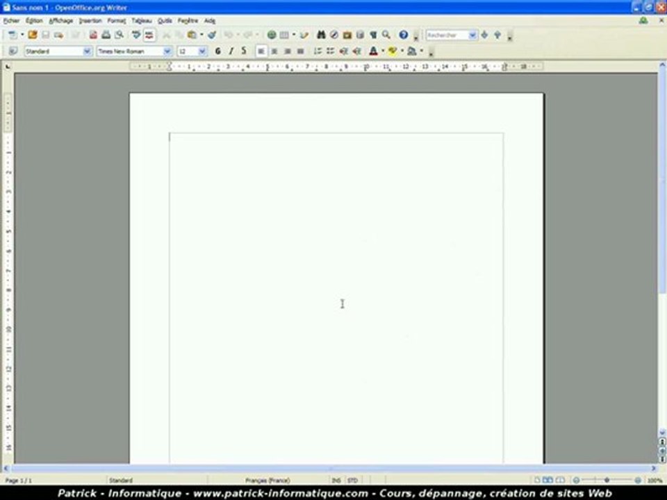Open the Outils menu

coord(165,20)
